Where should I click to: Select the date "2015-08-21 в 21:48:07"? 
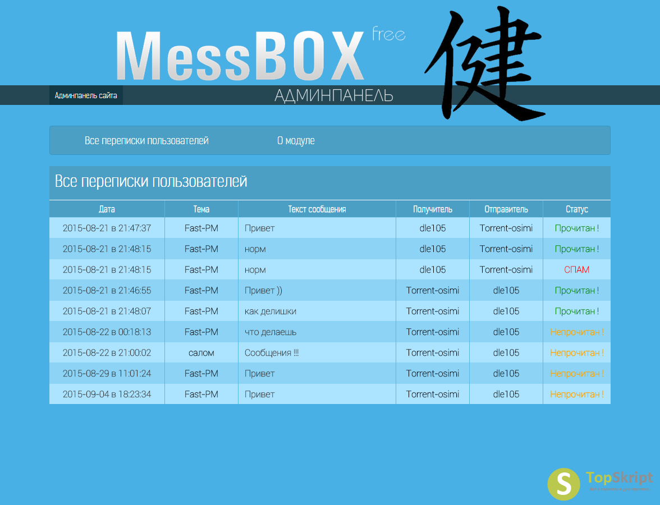coord(107,311)
